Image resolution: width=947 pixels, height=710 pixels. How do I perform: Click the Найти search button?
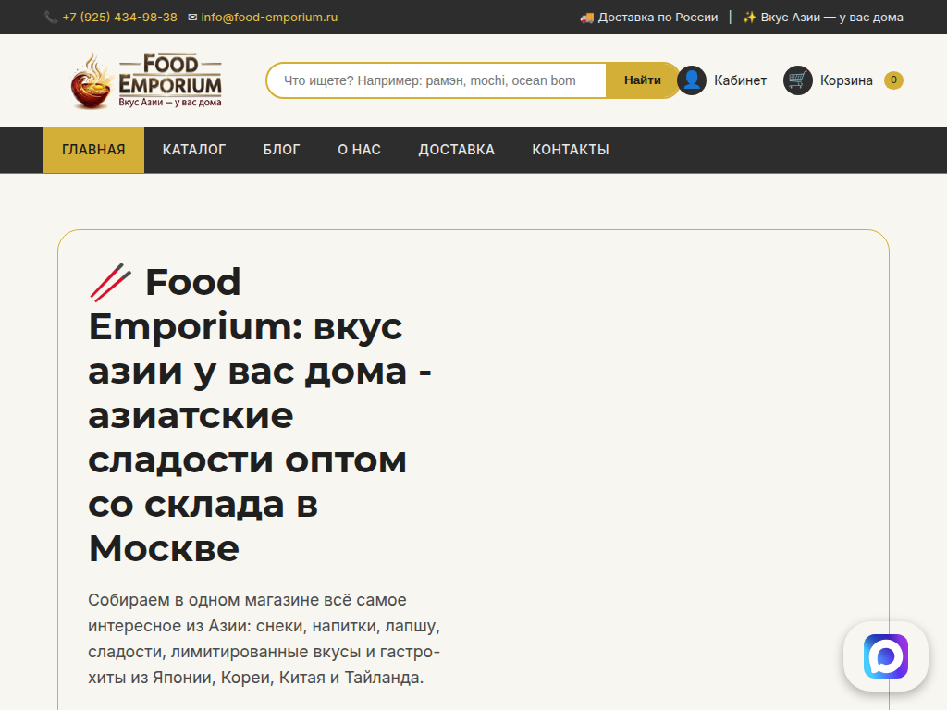[x=643, y=80]
